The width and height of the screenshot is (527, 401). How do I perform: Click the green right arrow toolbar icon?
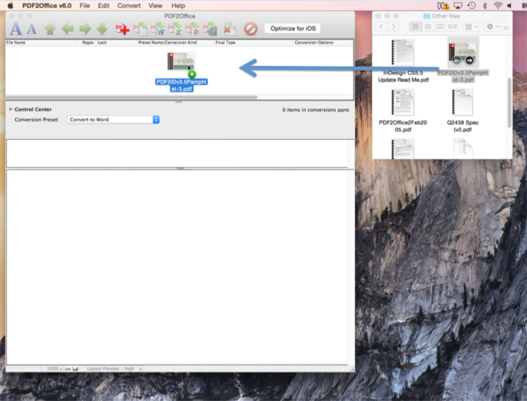85,29
